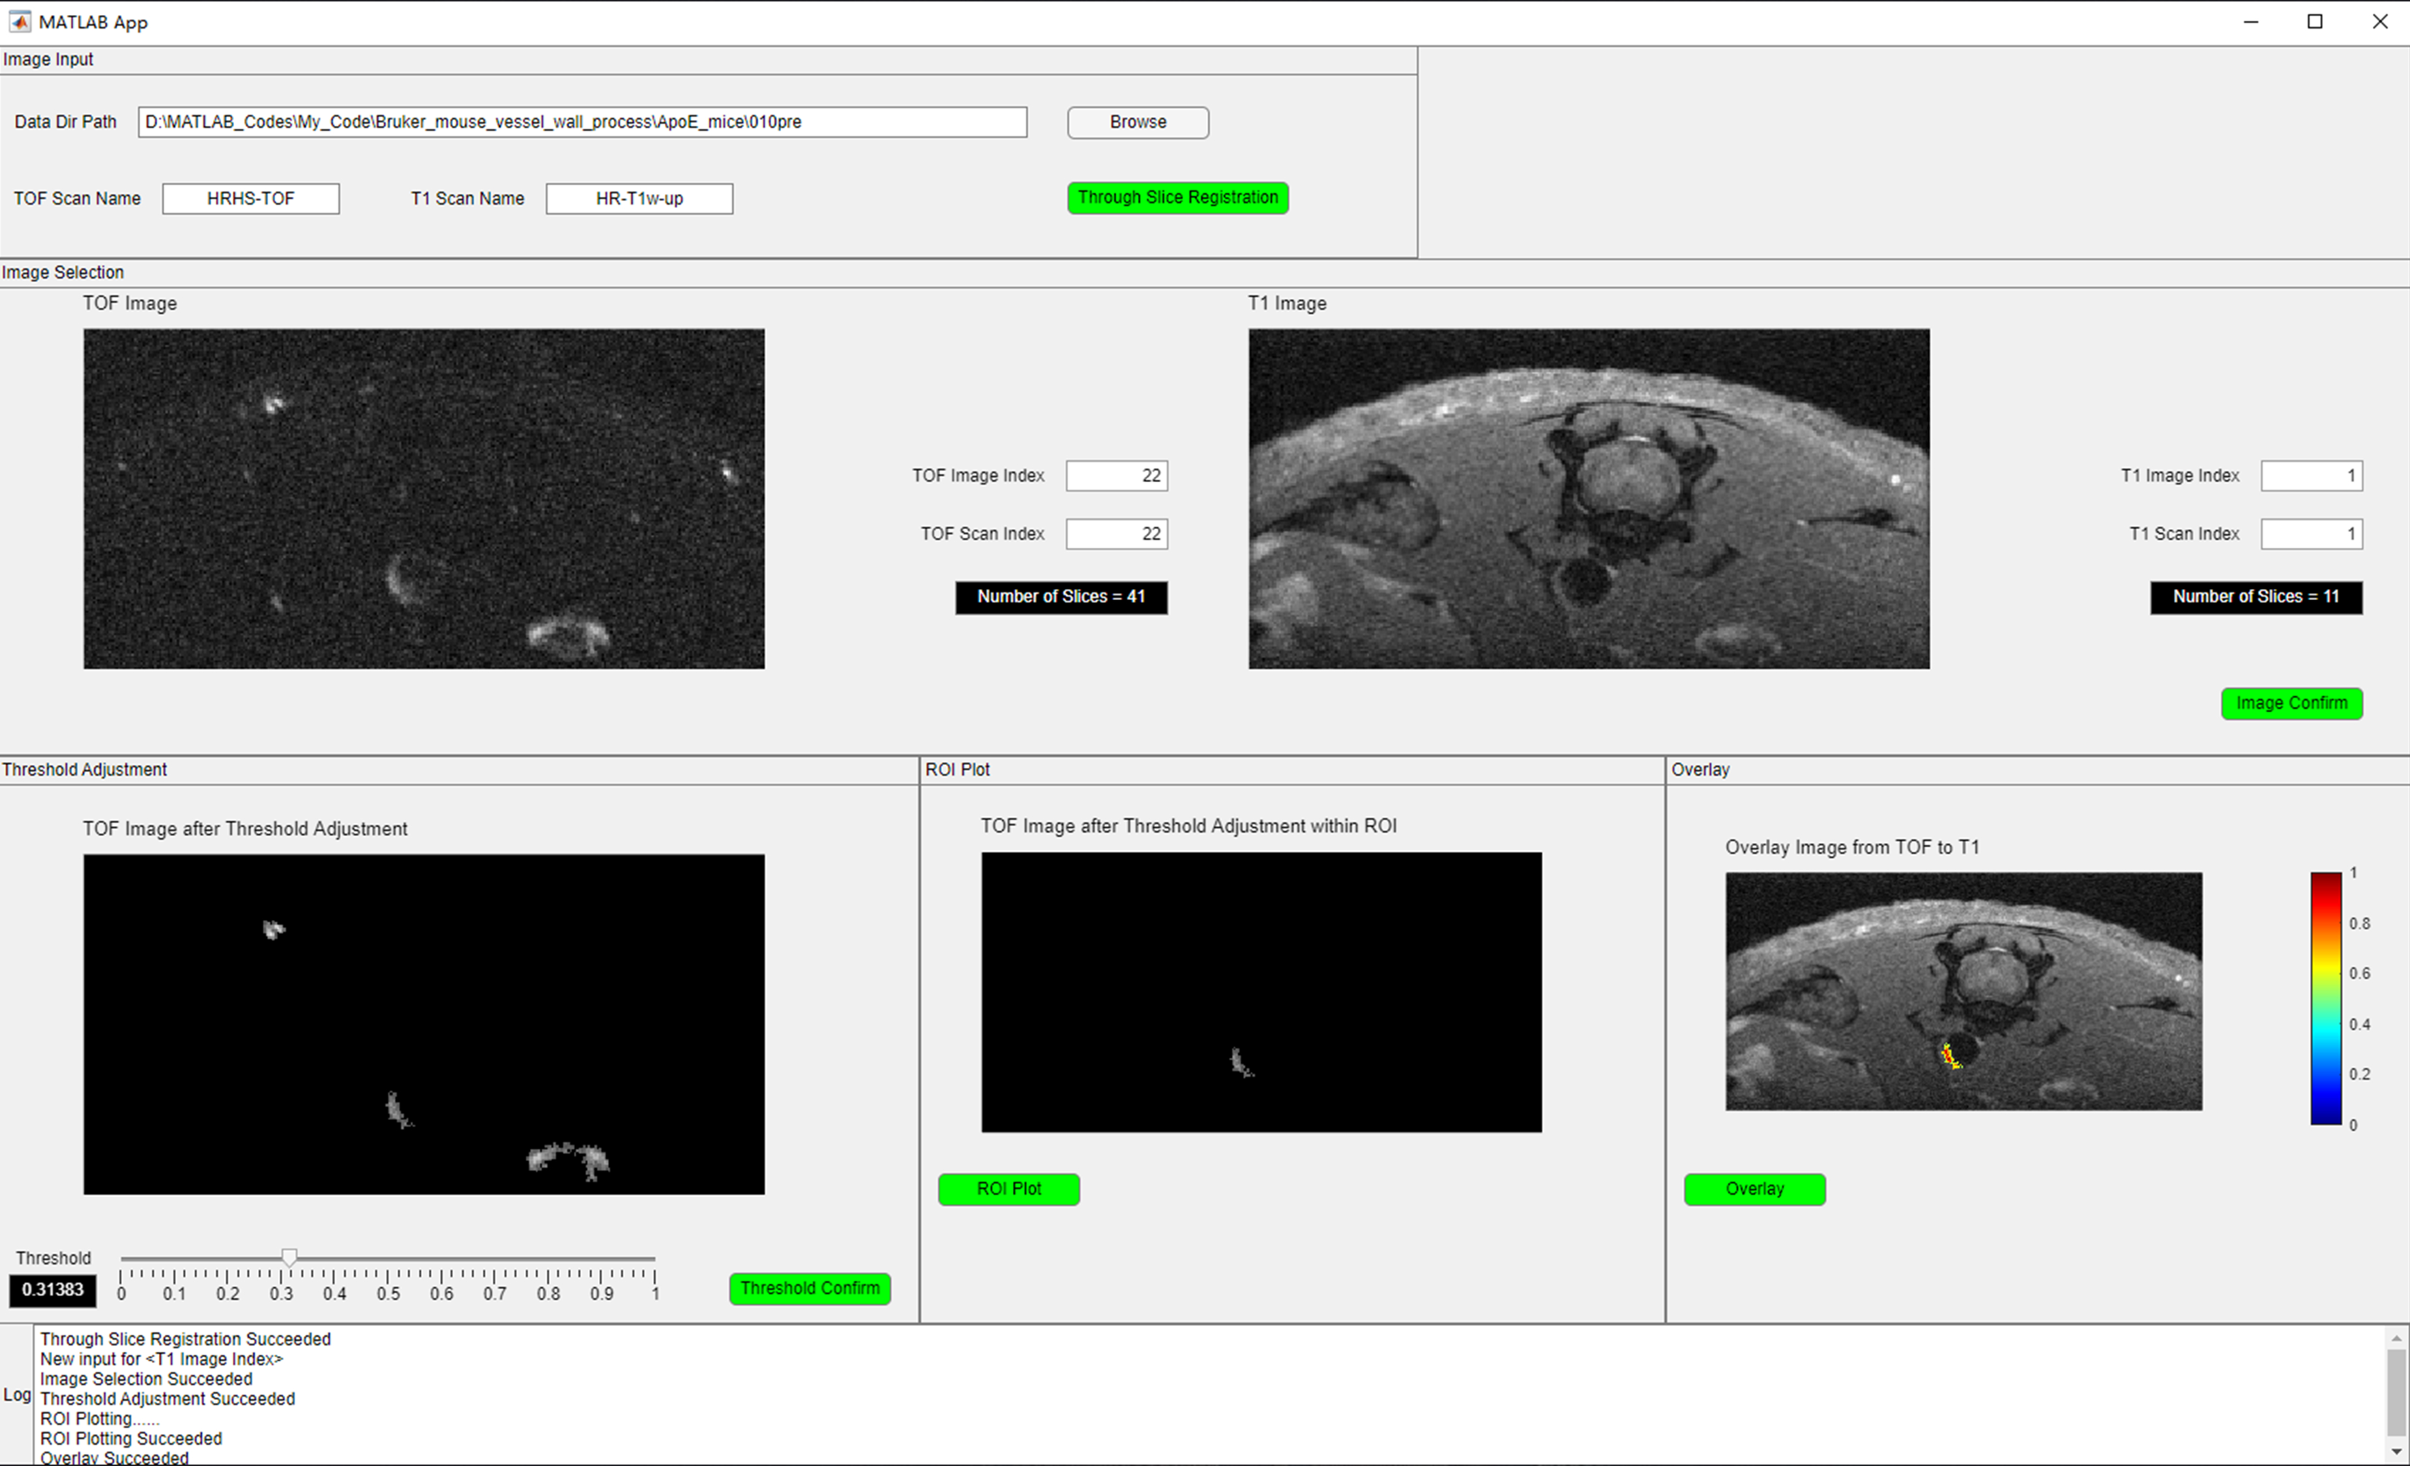
Task: Click the green Overlay button
Action: click(1754, 1190)
